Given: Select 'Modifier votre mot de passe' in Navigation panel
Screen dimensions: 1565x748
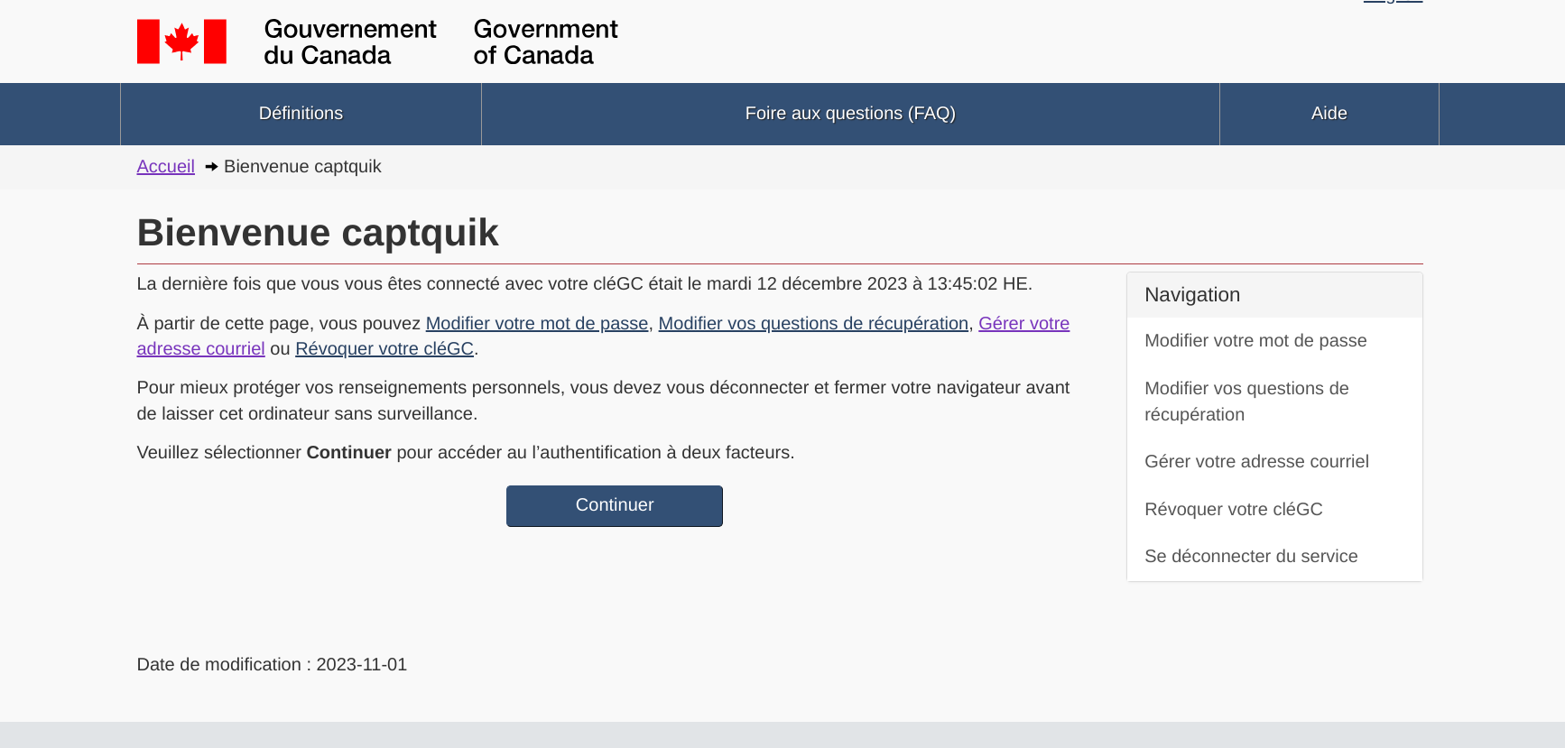Looking at the screenshot, I should click(x=1255, y=341).
